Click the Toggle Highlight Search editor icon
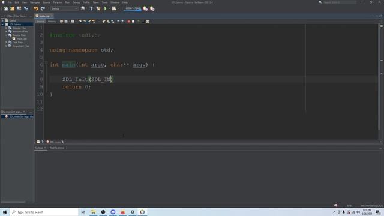 pyautogui.click(x=94, y=22)
